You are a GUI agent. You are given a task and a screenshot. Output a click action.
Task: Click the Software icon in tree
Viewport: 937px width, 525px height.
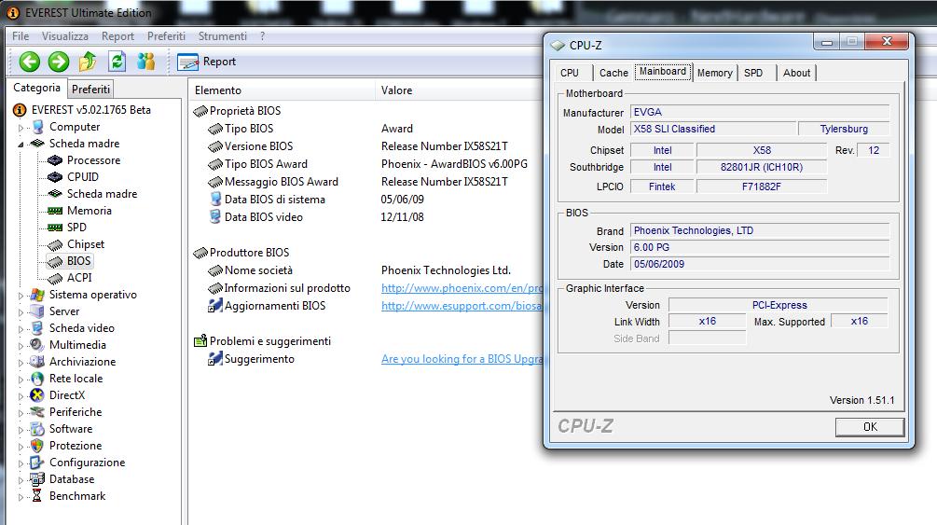[x=37, y=429]
